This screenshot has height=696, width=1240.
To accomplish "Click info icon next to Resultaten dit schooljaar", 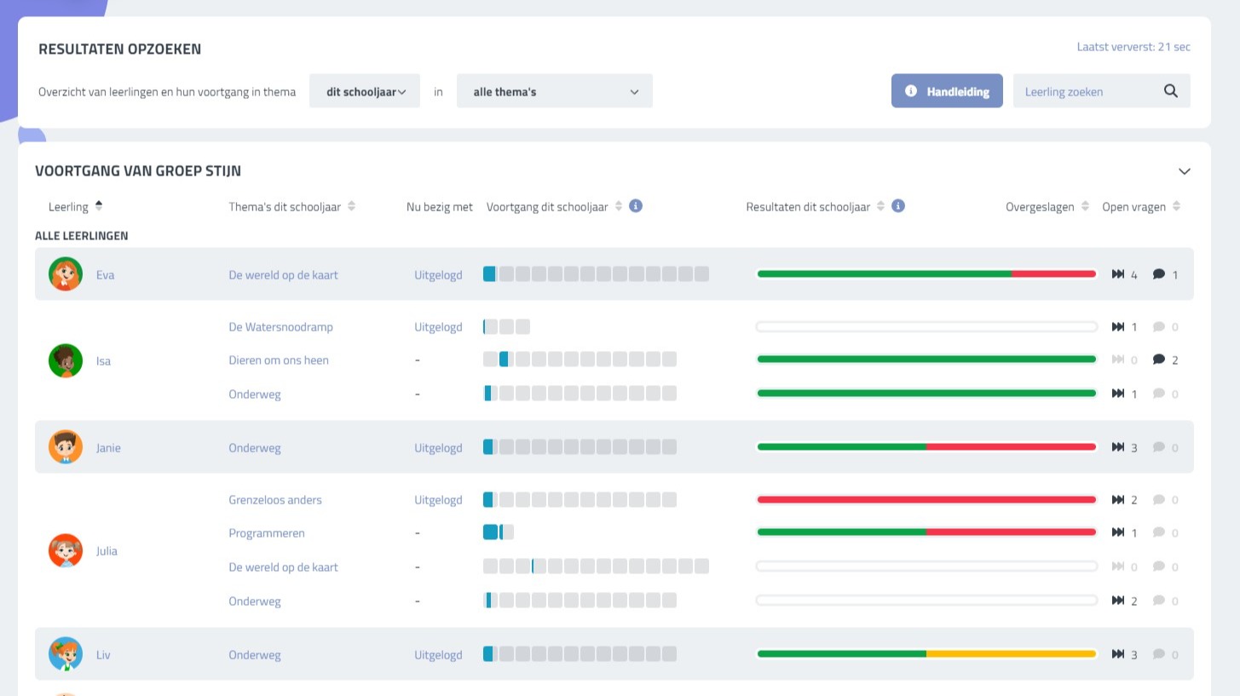I will tap(897, 206).
